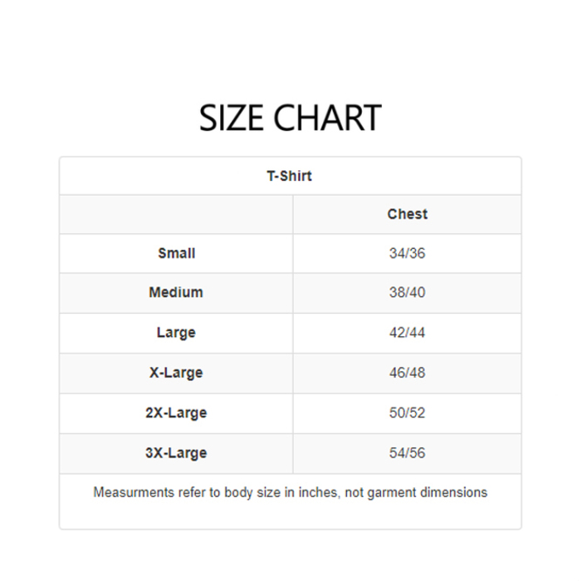Click the measurements footnote text
The height and width of the screenshot is (581, 582).
coord(290,492)
